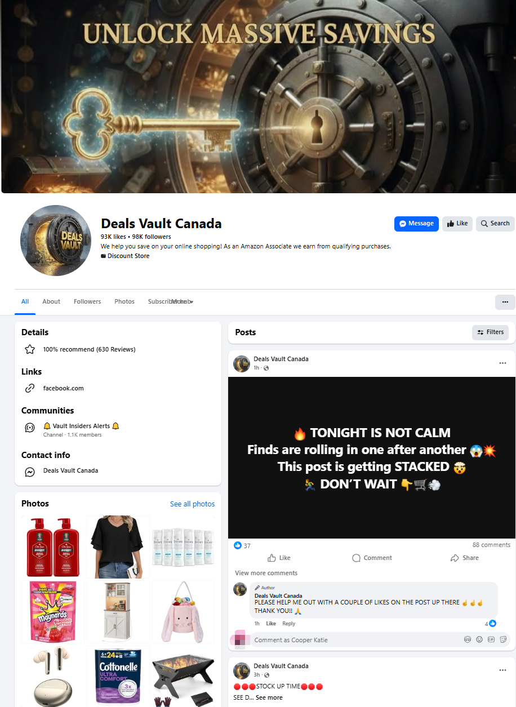The width and height of the screenshot is (516, 707).
Task: Expand 'See more' on STOCK UP TIME post
Action: 269,697
